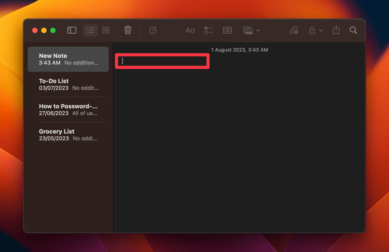Select the New Note entry
The height and width of the screenshot is (252, 389).
68,59
